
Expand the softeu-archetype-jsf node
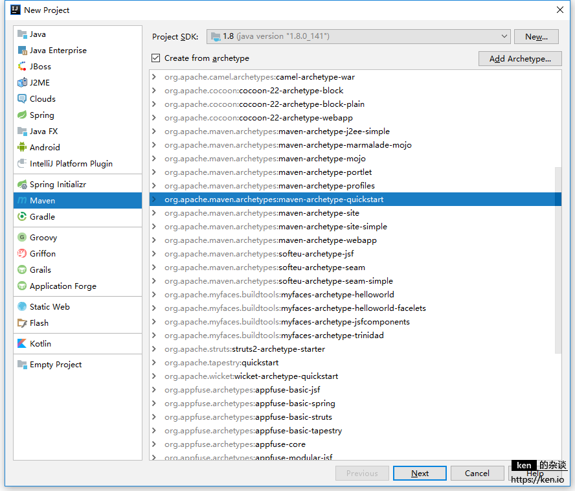(154, 253)
